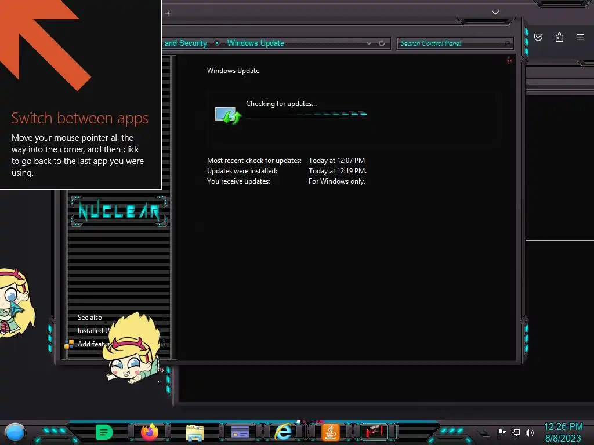This screenshot has width=594, height=445.
Task: Open the purple card window taskbar icon
Action: (x=240, y=432)
